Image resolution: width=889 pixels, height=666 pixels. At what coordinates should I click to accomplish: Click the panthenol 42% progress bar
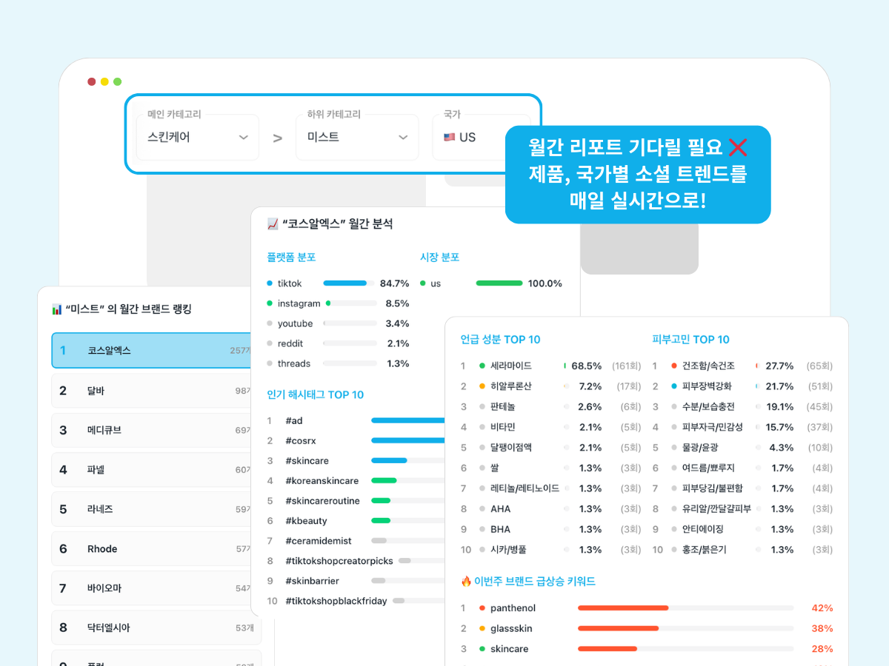622,608
